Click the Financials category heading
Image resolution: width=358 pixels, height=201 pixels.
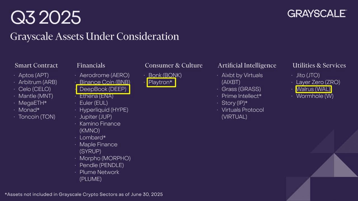[91, 65]
